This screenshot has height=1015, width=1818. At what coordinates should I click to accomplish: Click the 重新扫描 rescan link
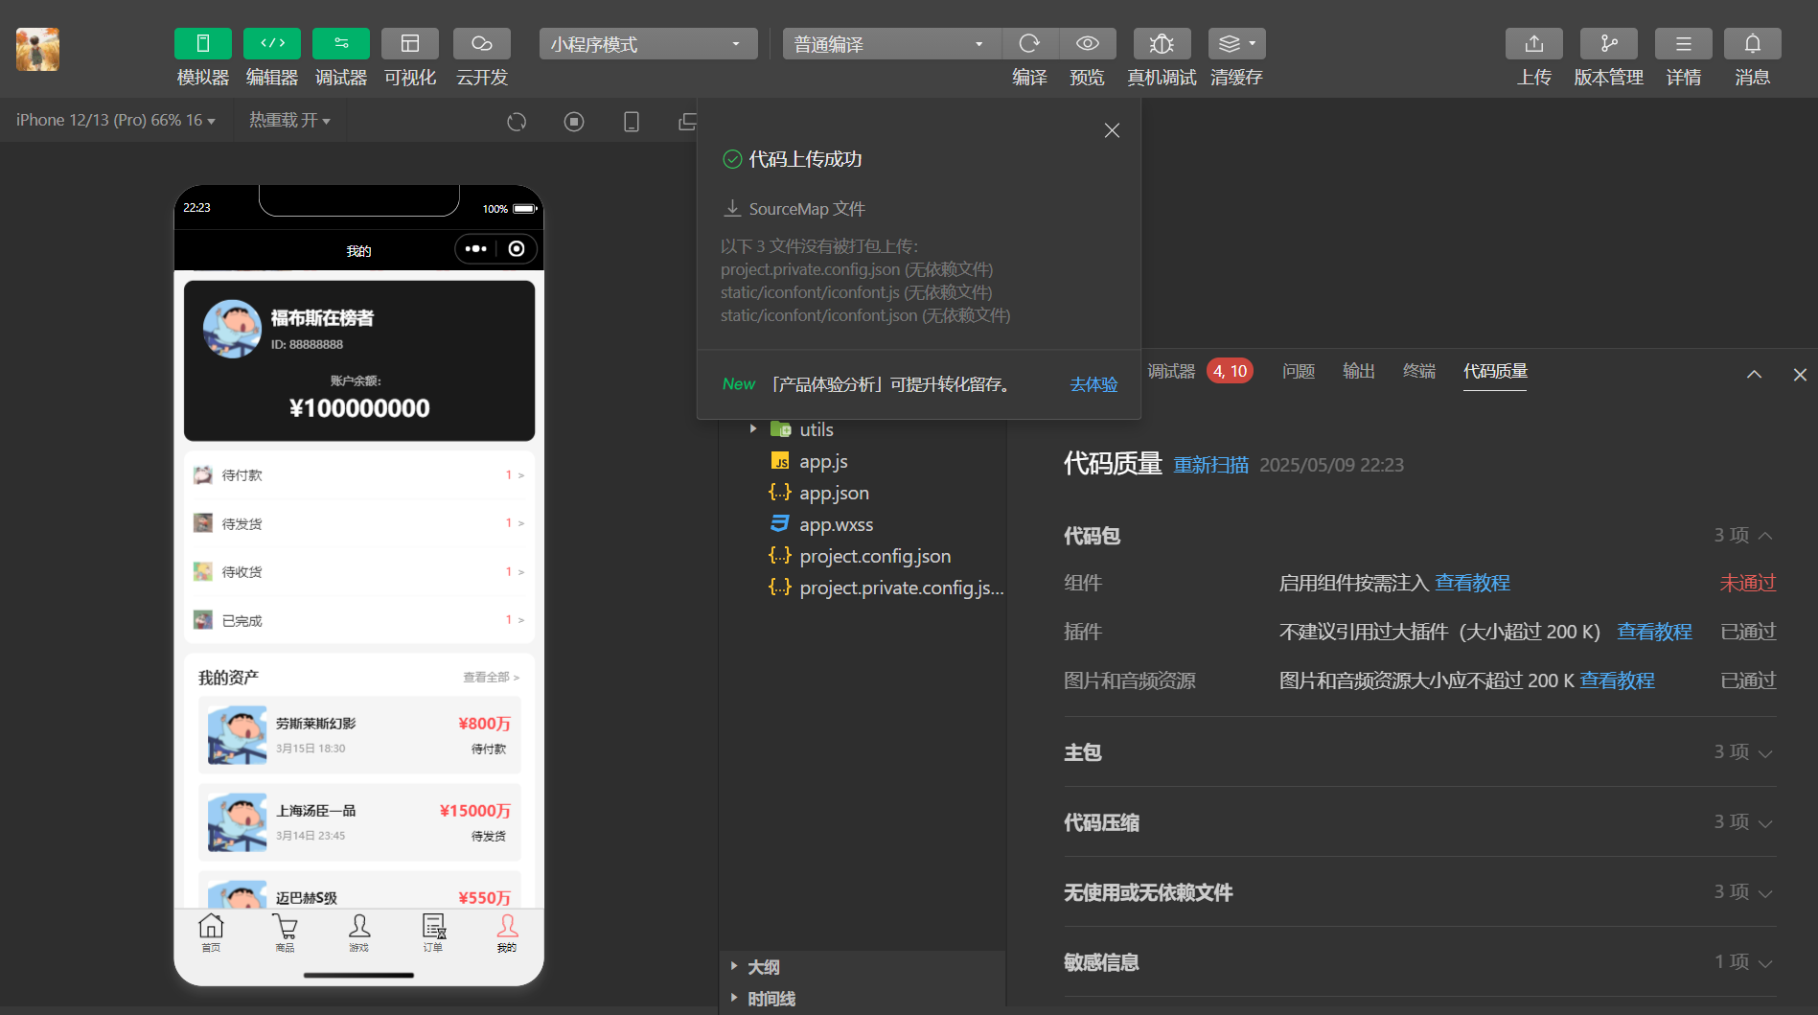pos(1211,465)
